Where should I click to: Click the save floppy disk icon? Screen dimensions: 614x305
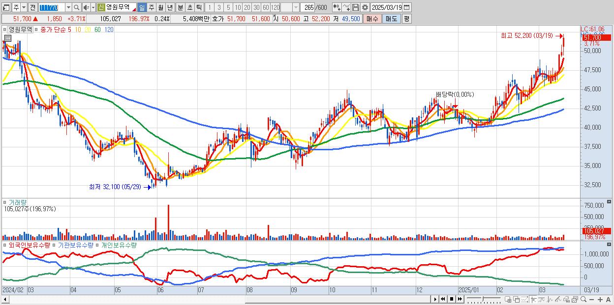[356, 7]
